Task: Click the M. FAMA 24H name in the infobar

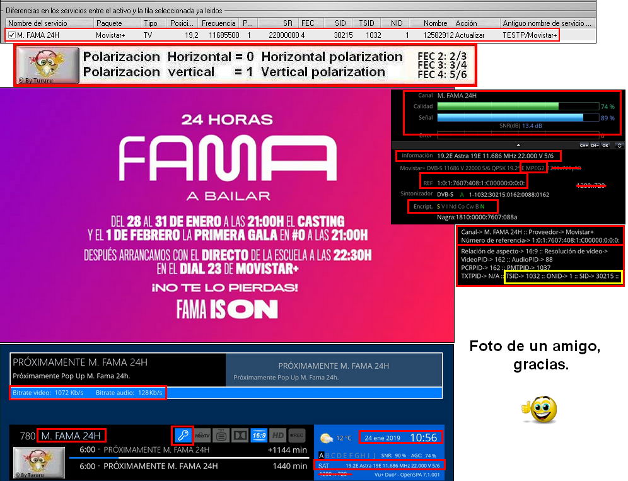Action: pyautogui.click(x=71, y=436)
